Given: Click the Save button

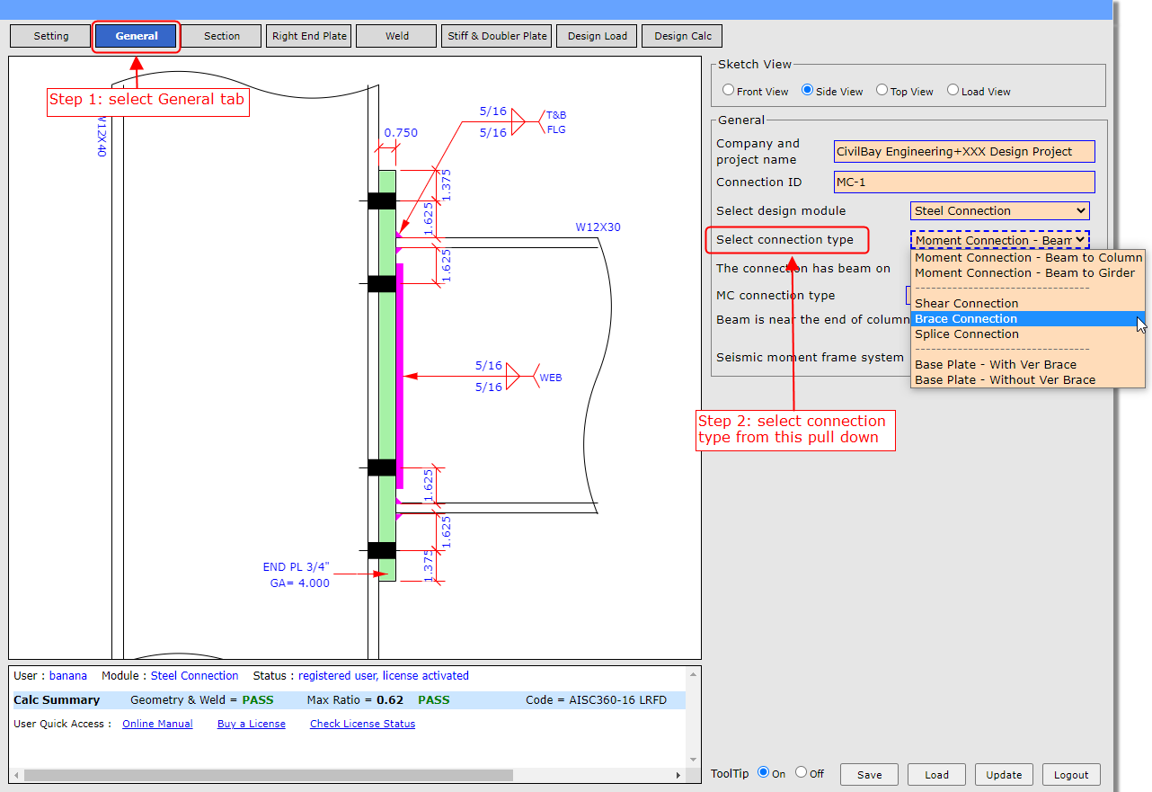Looking at the screenshot, I should (869, 775).
